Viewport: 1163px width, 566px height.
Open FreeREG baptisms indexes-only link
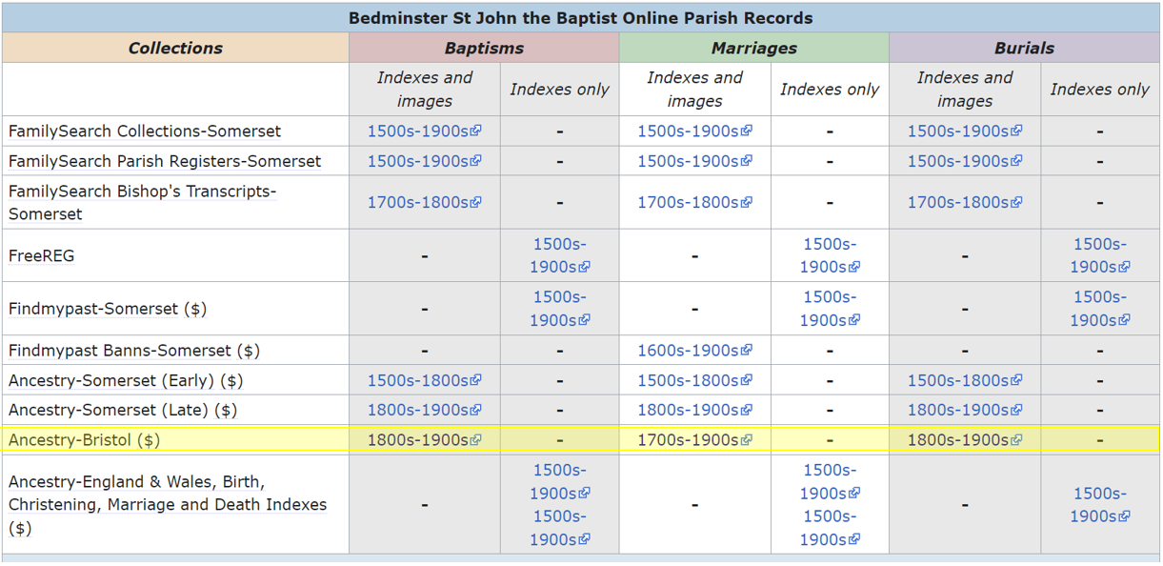560,255
